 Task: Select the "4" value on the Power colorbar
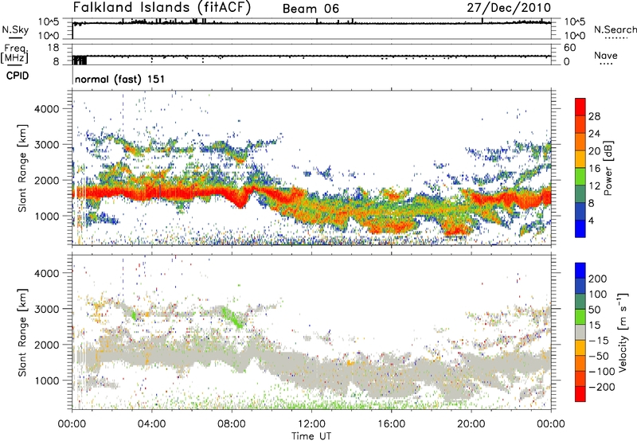click(592, 220)
